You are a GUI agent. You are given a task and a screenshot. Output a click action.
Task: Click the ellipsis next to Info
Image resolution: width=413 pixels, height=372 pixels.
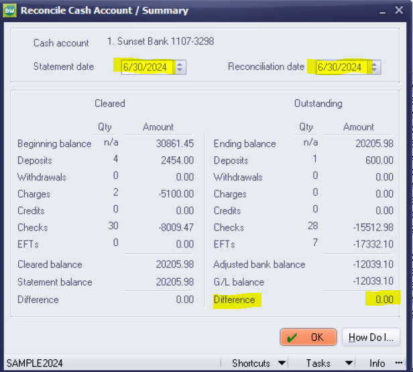click(x=399, y=363)
